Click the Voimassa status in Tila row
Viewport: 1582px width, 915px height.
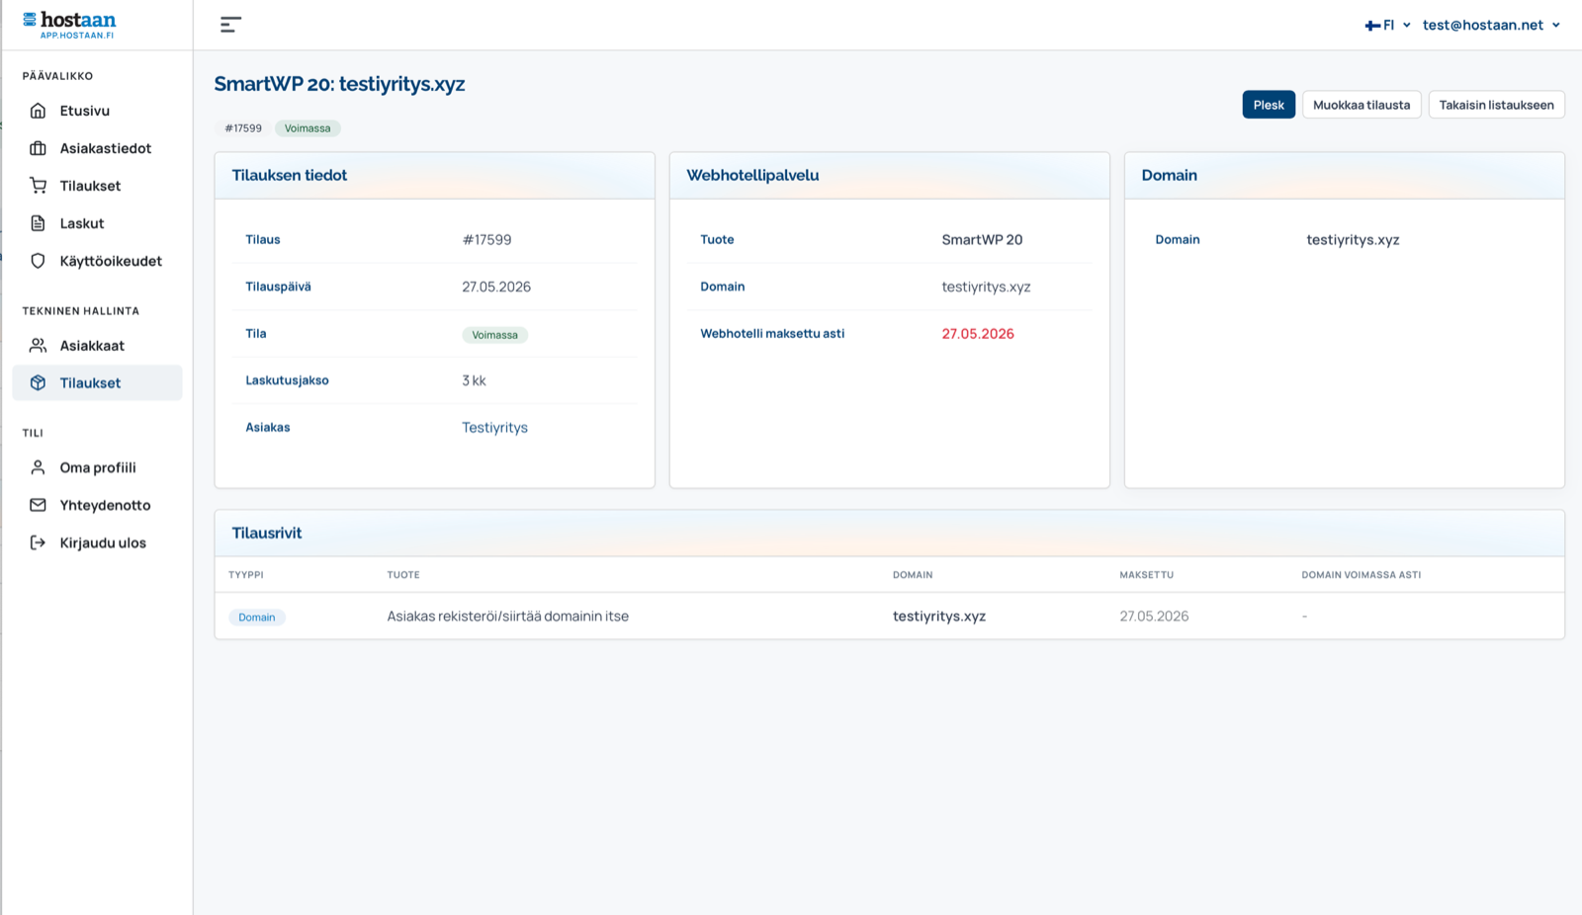point(494,335)
